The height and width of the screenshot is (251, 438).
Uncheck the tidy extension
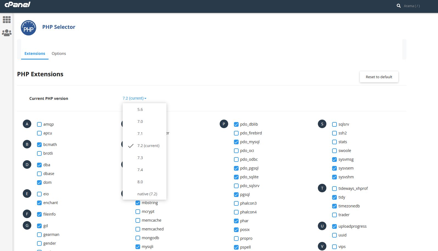tap(334, 197)
